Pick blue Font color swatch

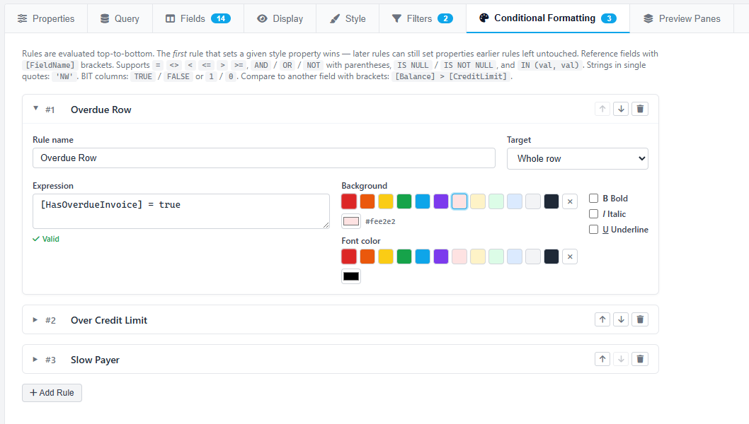coord(423,257)
